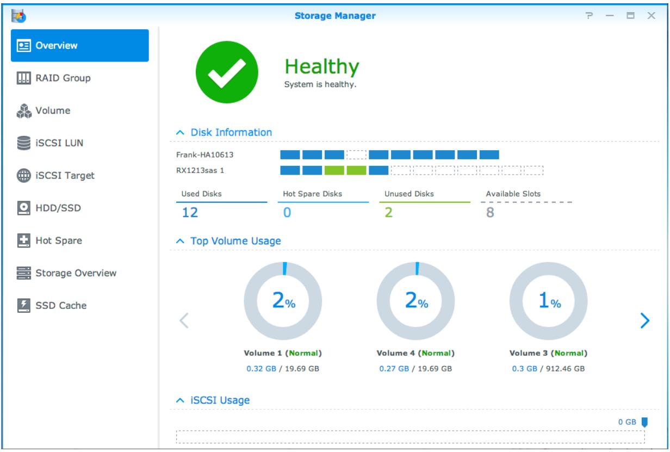The width and height of the screenshot is (670, 452).
Task: Open the RAID Group tab
Action: point(80,78)
